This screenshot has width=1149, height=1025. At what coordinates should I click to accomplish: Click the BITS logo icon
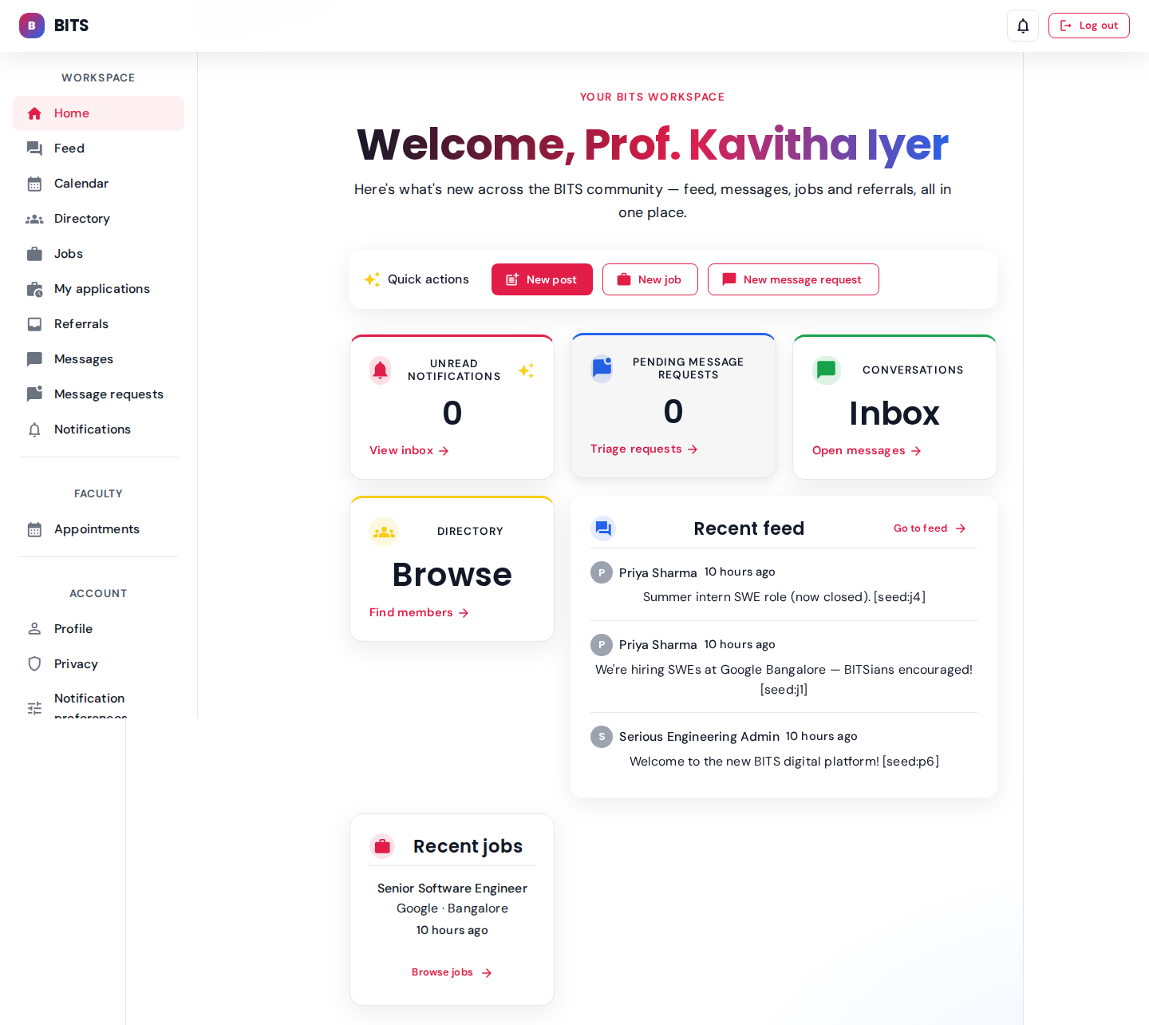pyautogui.click(x=32, y=26)
